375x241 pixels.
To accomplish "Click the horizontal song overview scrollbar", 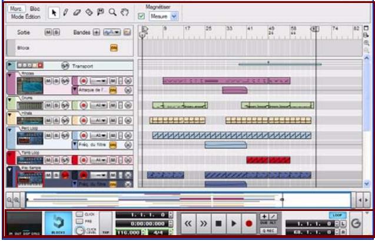I will (188, 200).
